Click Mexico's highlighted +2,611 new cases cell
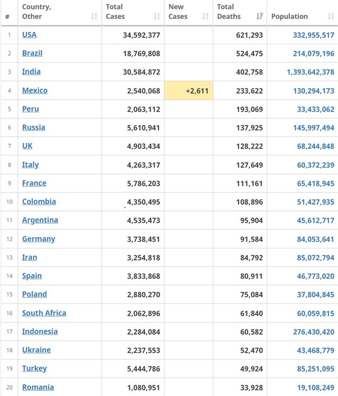 click(189, 90)
